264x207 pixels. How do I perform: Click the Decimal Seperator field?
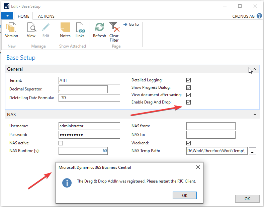point(83,89)
